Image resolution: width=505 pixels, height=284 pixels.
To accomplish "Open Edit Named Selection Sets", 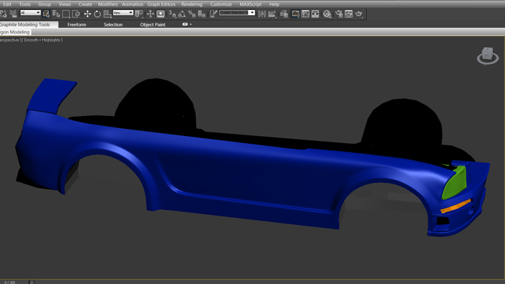I will (213, 14).
